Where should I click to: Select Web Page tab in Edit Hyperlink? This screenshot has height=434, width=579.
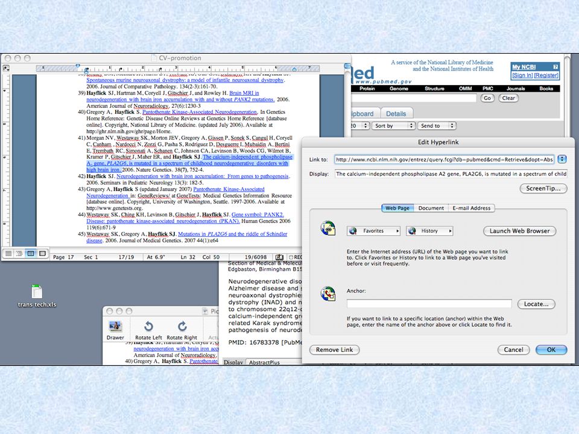[397, 208]
